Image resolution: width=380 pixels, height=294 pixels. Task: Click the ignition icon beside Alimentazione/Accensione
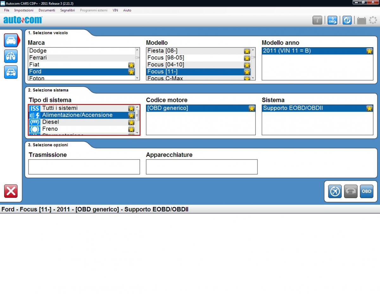[35, 115]
